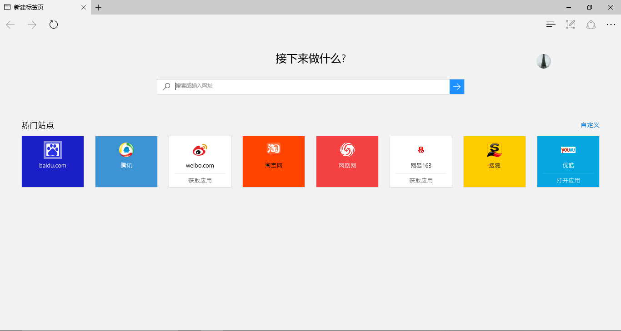The height and width of the screenshot is (331, 621).
Task: Click the Phoenix swirl logo icon
Action: [x=347, y=149]
